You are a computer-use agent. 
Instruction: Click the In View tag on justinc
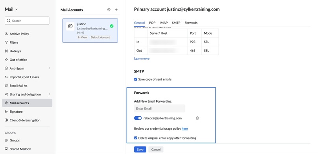point(82,37)
